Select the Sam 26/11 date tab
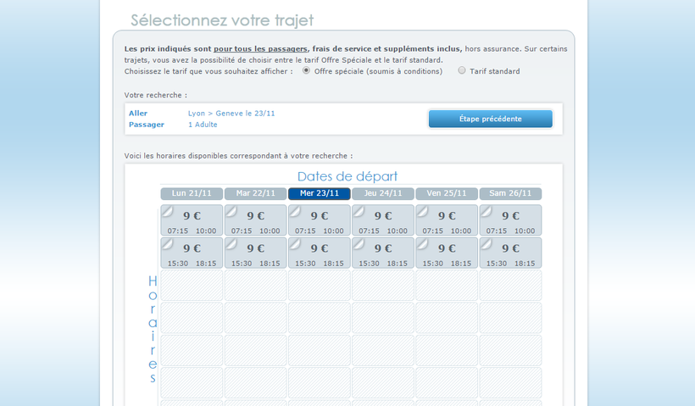695x406 pixels. tap(510, 193)
